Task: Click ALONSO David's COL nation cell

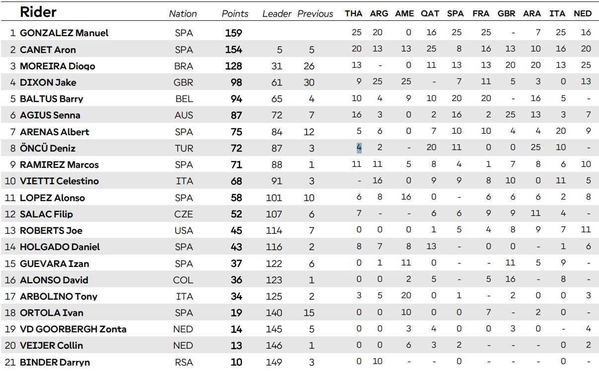Action: point(183,280)
